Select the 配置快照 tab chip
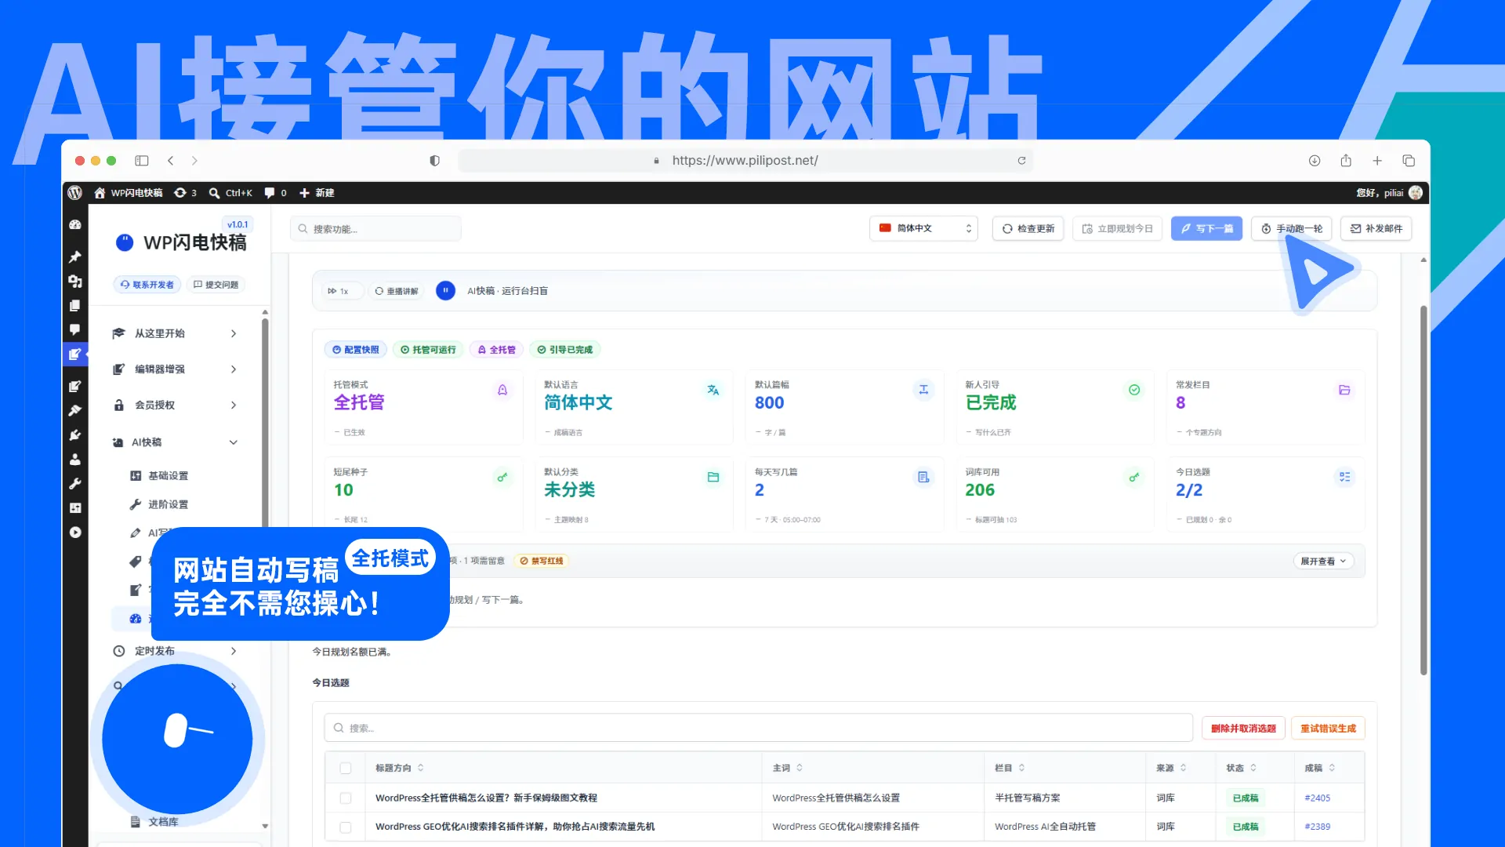This screenshot has height=847, width=1505. pos(356,350)
